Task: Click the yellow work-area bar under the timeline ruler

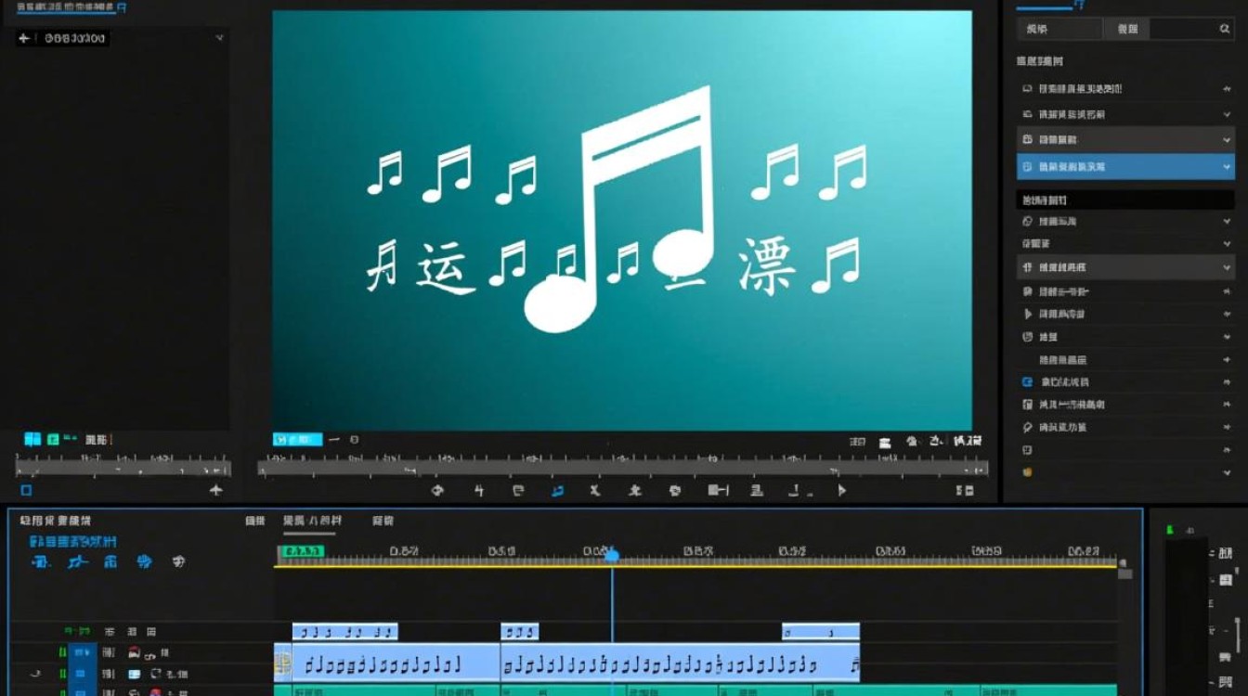Action: click(695, 566)
